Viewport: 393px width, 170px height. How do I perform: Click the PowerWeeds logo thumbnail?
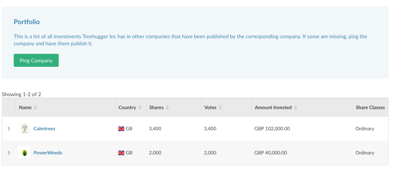[x=25, y=152]
